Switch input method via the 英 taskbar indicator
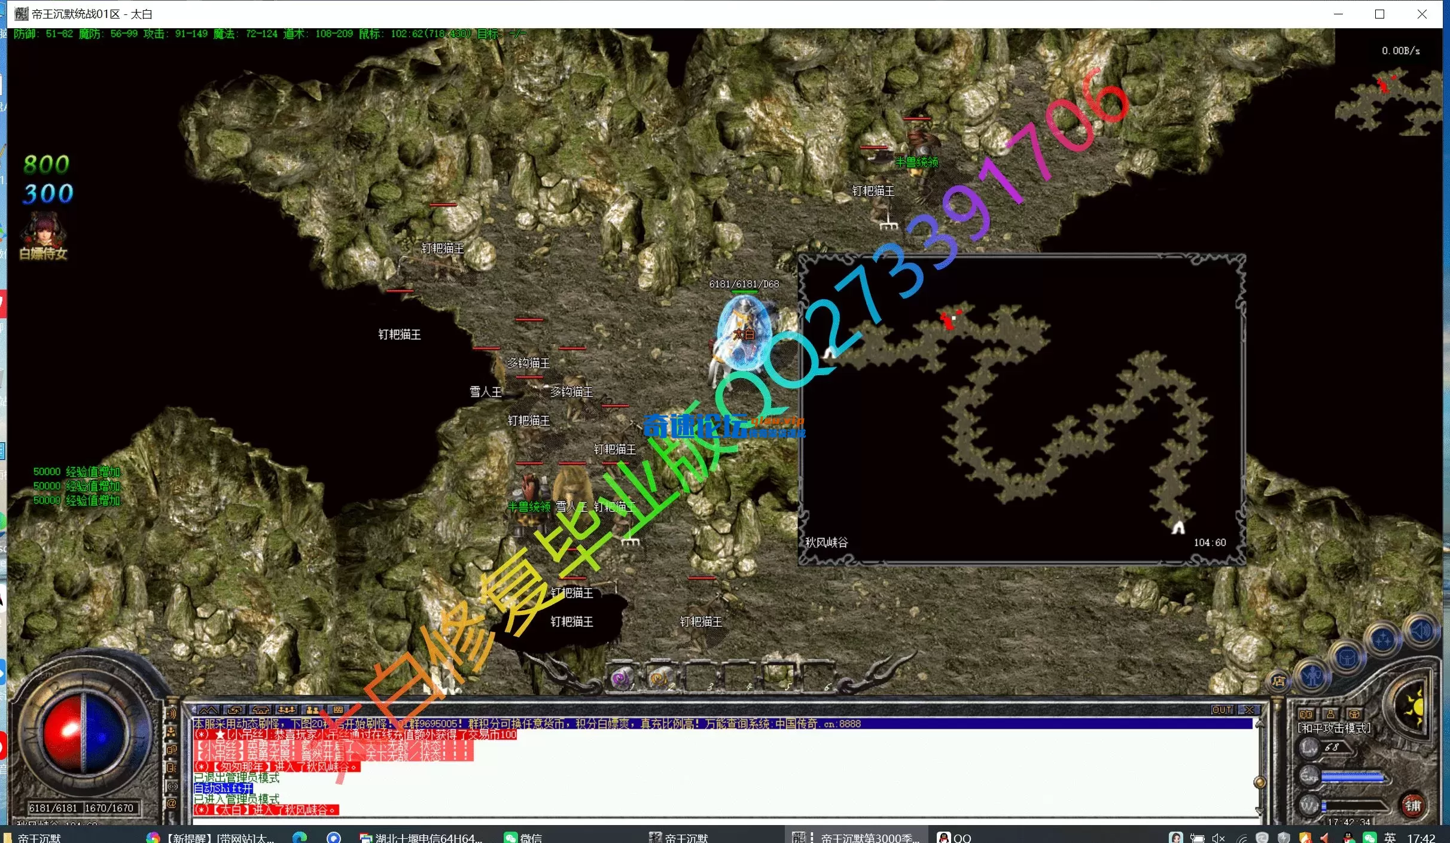The width and height of the screenshot is (1450, 843). point(1391,836)
